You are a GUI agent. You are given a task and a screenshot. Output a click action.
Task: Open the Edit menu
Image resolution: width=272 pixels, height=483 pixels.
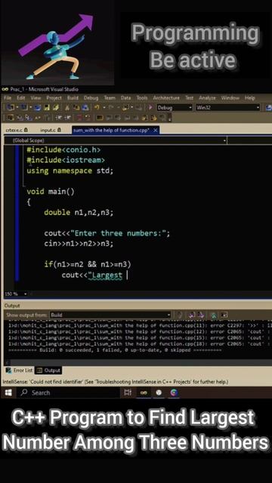(21, 97)
